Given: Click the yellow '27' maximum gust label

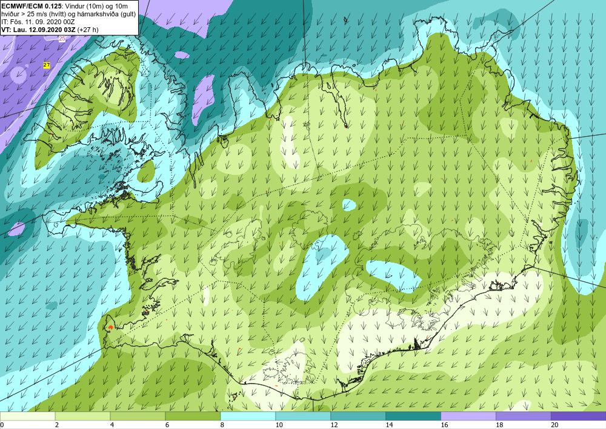Looking at the screenshot, I should click(47, 65).
